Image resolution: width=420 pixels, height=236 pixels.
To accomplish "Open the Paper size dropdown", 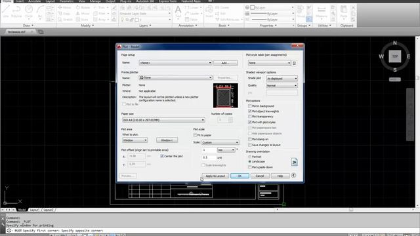I will pos(163,120).
